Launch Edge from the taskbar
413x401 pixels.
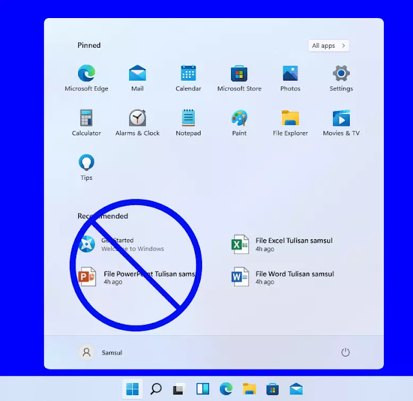click(226, 389)
